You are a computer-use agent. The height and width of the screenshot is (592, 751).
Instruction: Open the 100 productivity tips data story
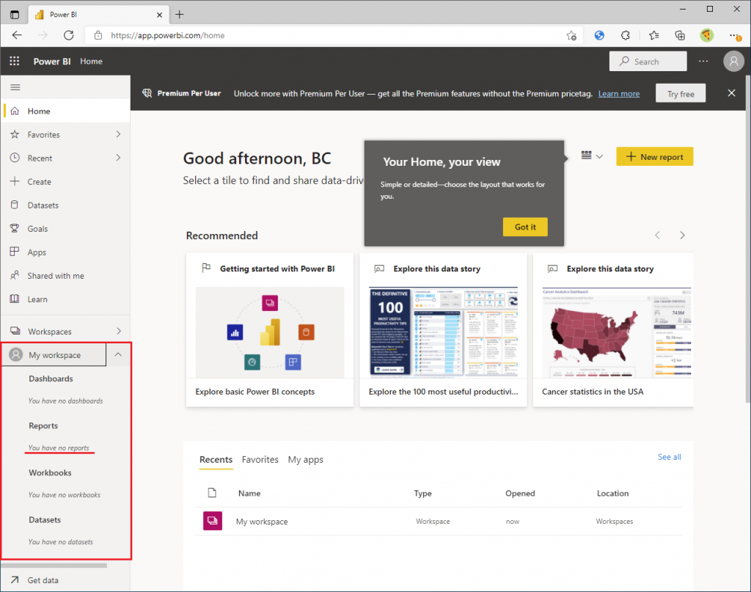(443, 330)
